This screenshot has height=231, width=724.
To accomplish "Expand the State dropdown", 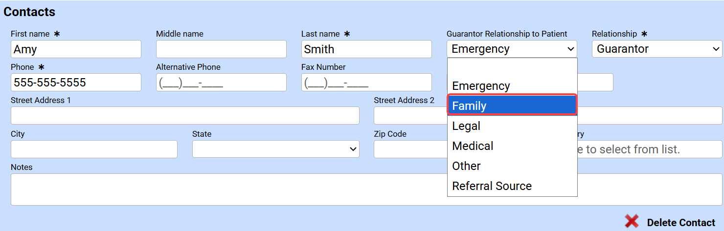I will [x=275, y=149].
